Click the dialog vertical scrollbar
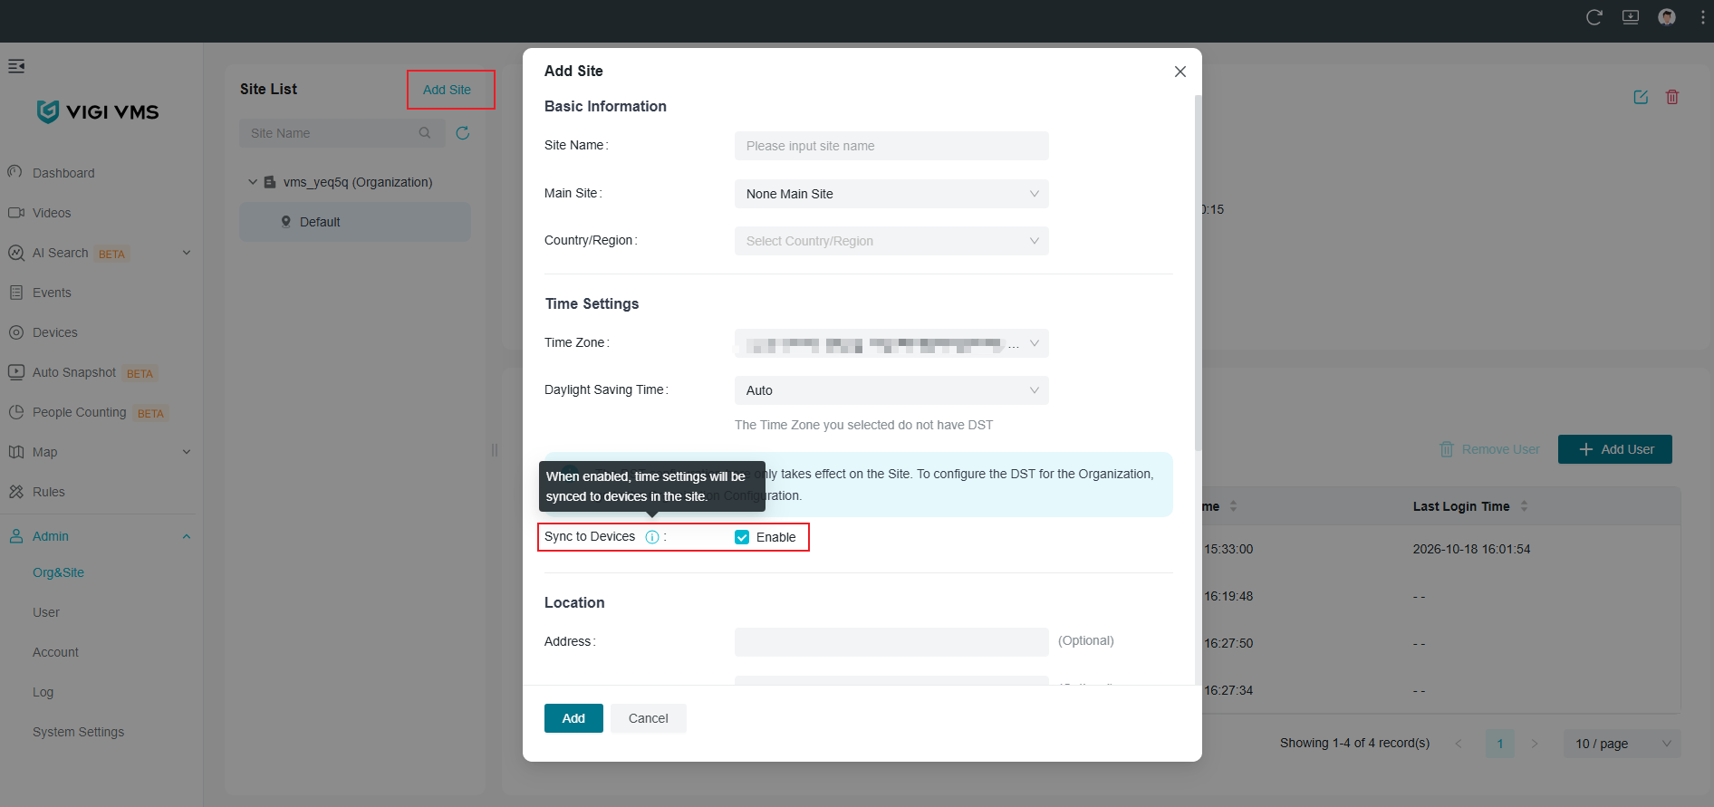 [1198, 272]
